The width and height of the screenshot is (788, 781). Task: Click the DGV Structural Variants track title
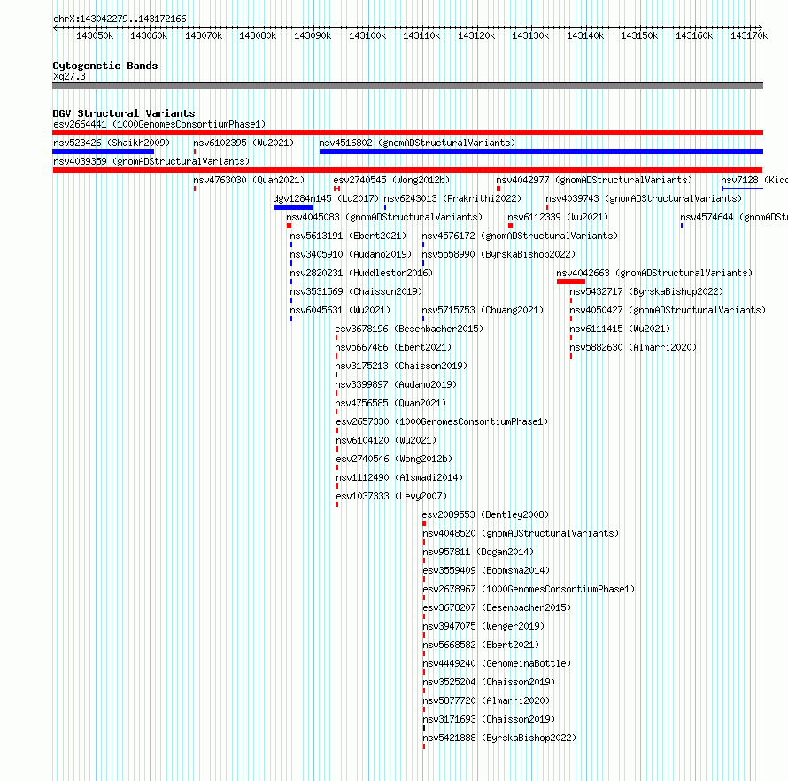[124, 113]
